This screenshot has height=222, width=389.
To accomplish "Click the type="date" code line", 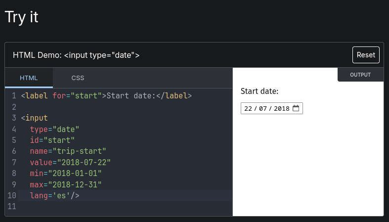I will coord(54,129).
